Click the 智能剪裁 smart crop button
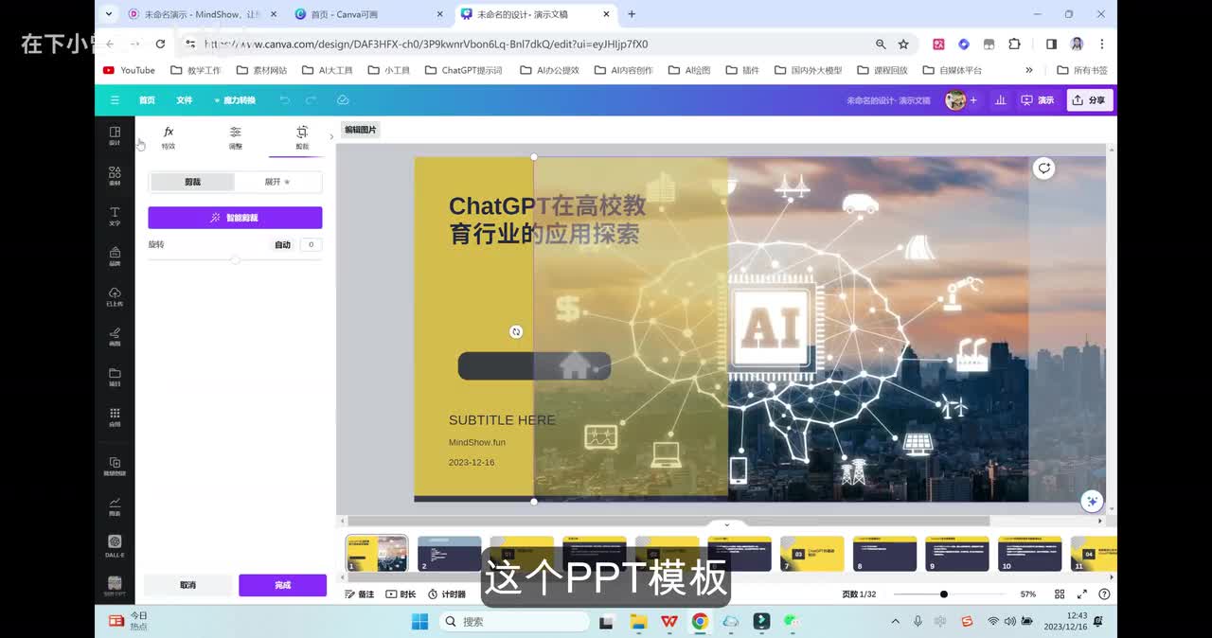 235,218
